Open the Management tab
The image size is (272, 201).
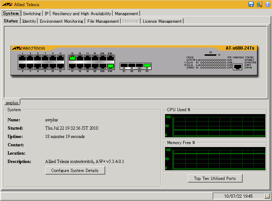[x=127, y=13]
